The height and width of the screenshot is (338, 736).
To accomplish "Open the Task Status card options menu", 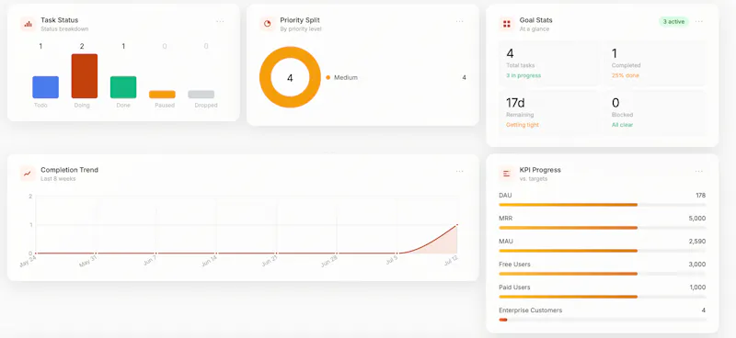I will 220,21.
